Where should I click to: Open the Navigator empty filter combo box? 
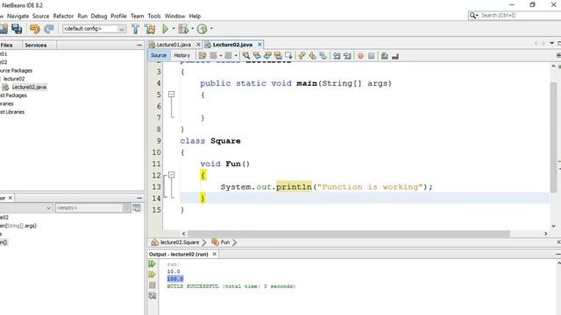(93, 208)
